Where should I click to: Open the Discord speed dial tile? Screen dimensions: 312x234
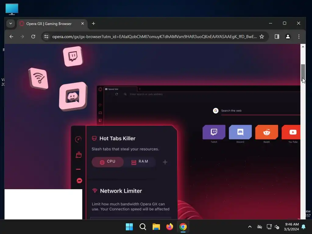(x=240, y=132)
